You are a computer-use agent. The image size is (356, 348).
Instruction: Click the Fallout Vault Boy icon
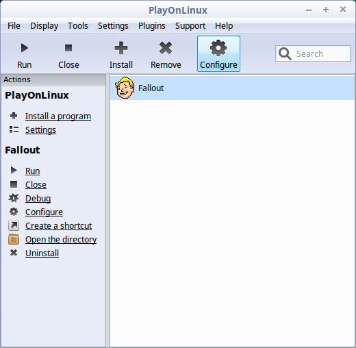pyautogui.click(x=125, y=88)
